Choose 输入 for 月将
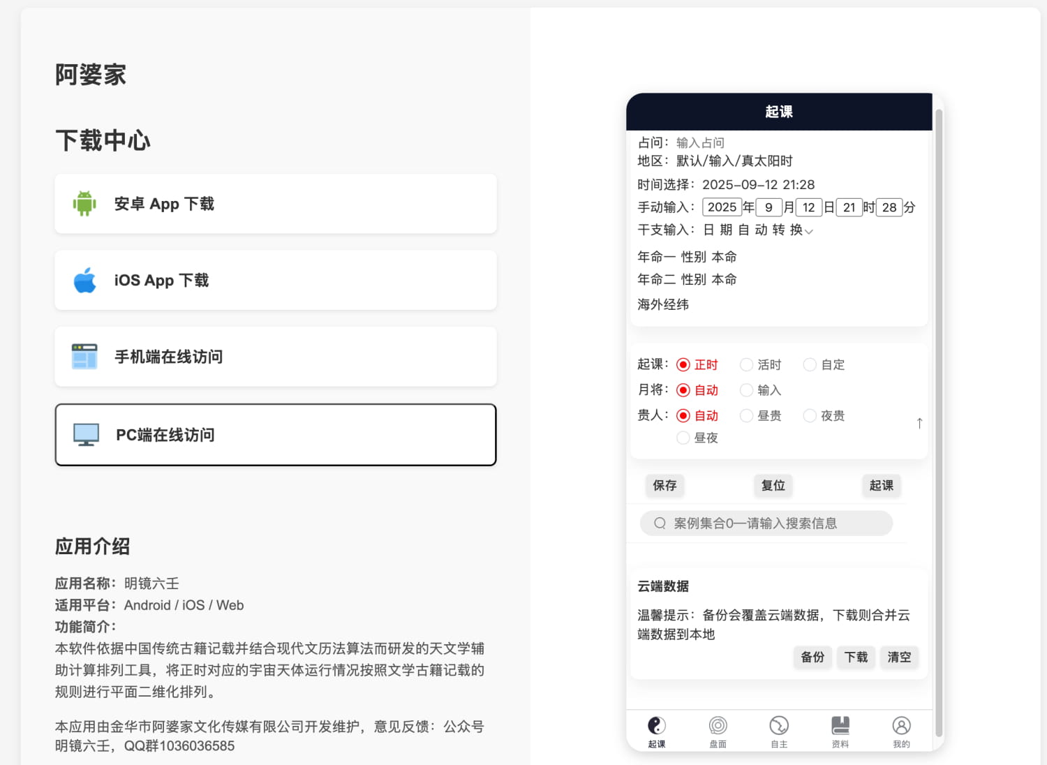 click(x=747, y=390)
